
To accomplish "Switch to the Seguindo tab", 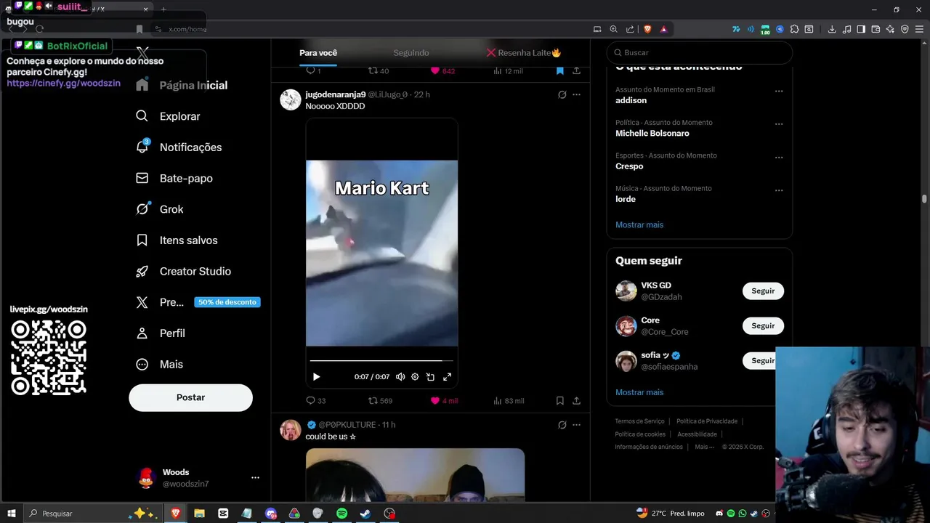I will 411,52.
